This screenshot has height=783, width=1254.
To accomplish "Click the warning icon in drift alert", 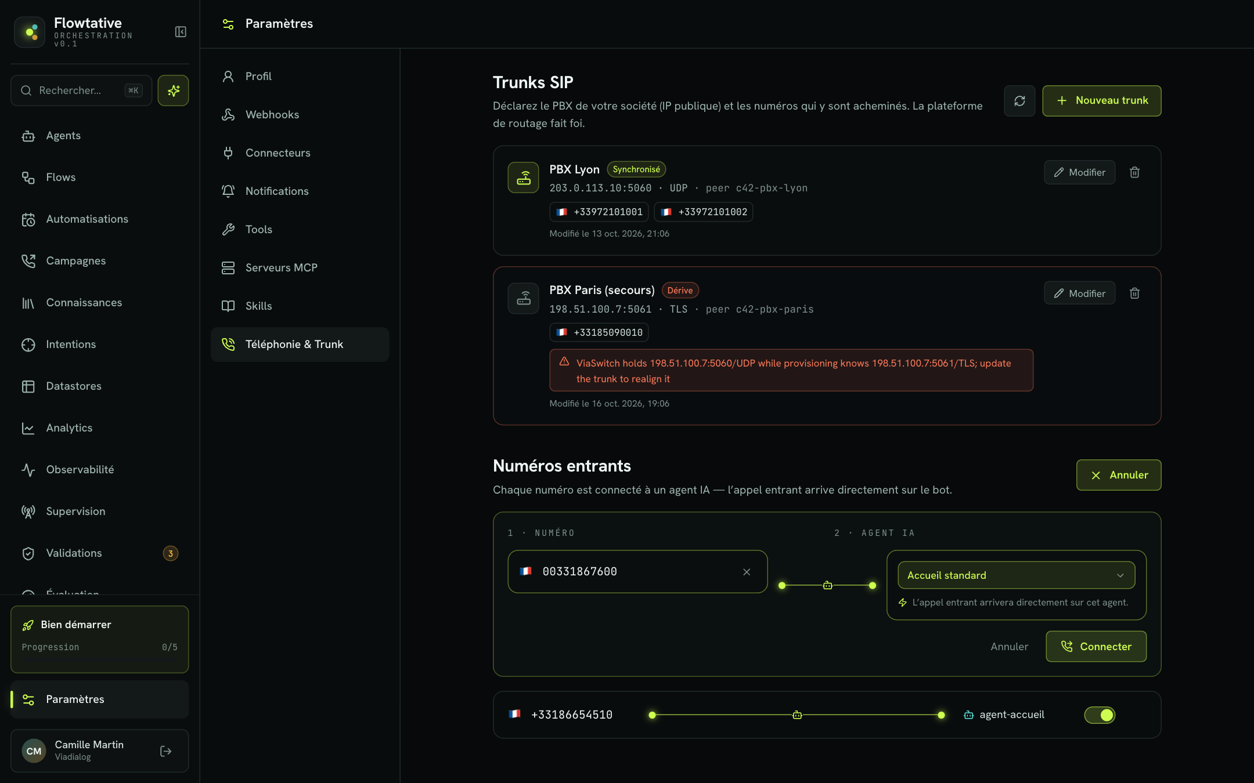I will click(564, 361).
